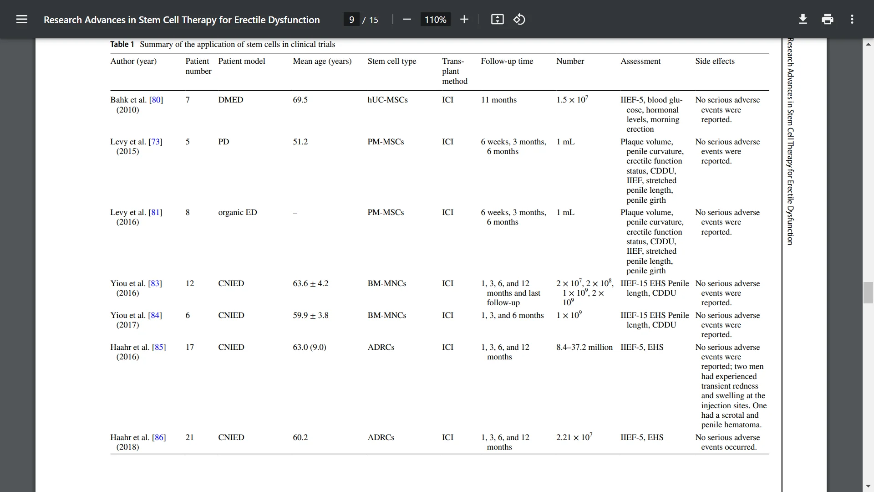Click the 'hUC-MSCs' cell
This screenshot has height=492, width=874.
[388, 100]
